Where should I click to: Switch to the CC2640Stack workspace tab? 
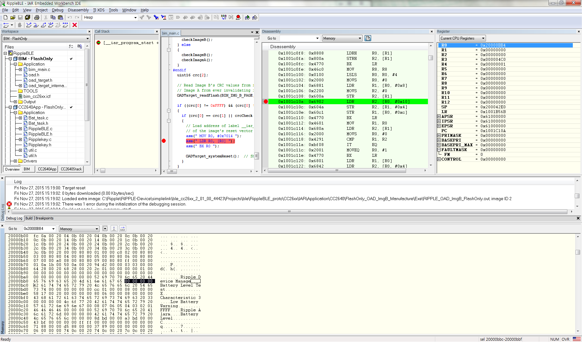(x=71, y=169)
